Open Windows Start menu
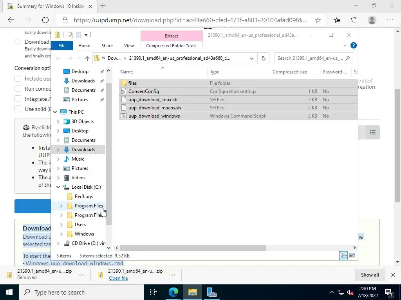Screen dimensions: 401x300 [9, 292]
